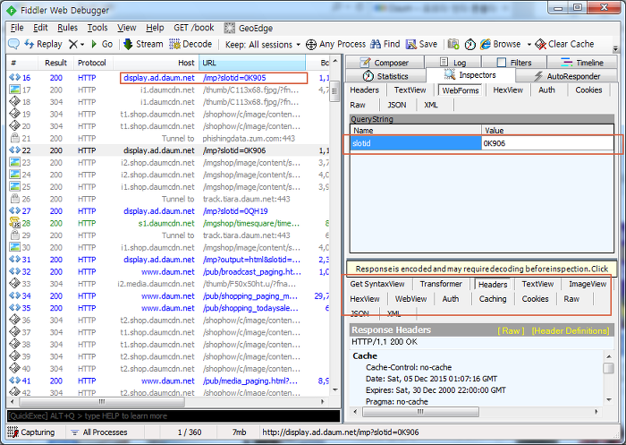
Task: Open the Help menu
Action: click(155, 28)
